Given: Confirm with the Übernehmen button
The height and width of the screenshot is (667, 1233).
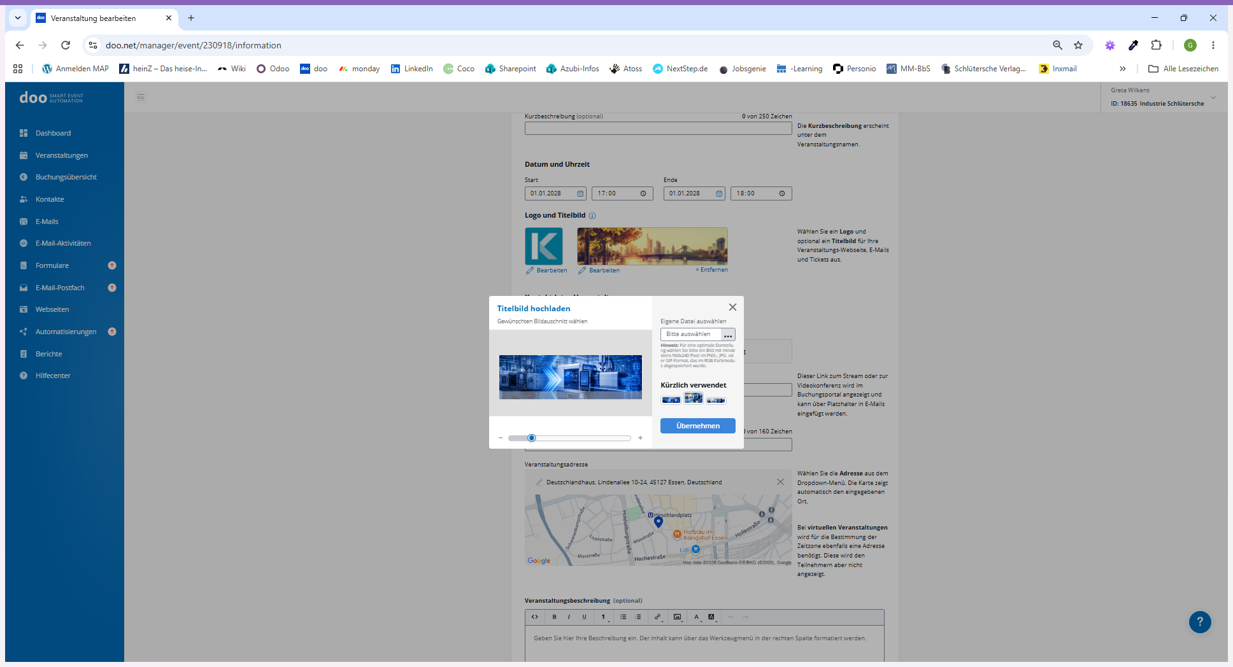Looking at the screenshot, I should click(698, 426).
